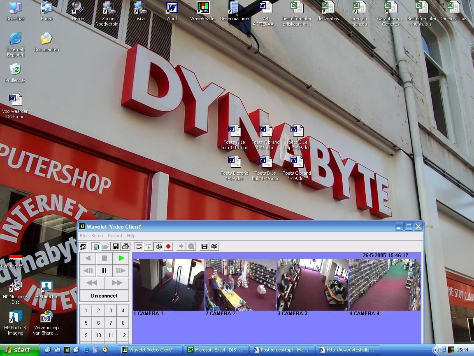The width and height of the screenshot is (474, 356).
Task: Select the CAMERA 4 video thumbnail
Action: pos(385,285)
